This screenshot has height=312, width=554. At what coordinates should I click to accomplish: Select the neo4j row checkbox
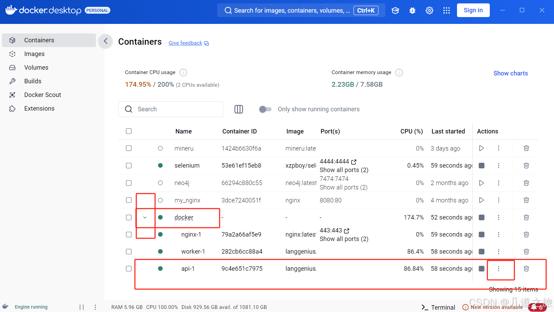pyautogui.click(x=129, y=183)
